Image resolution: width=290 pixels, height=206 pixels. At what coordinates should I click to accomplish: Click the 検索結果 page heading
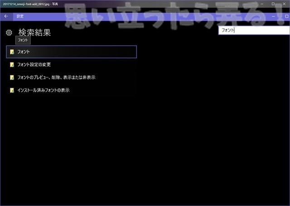click(x=34, y=33)
